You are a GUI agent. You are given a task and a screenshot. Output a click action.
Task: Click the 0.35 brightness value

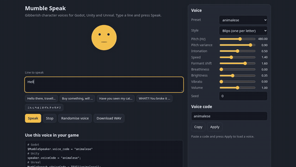(x=264, y=76)
